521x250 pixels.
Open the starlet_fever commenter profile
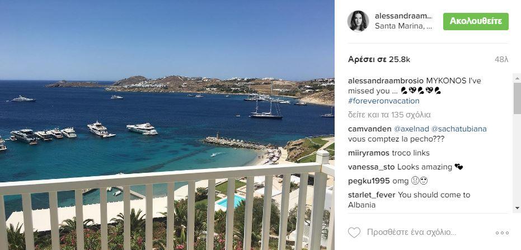(x=372, y=195)
